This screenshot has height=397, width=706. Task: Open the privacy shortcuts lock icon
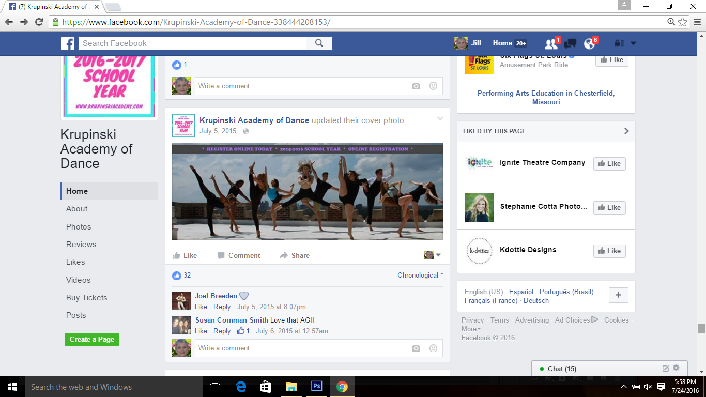coord(619,43)
